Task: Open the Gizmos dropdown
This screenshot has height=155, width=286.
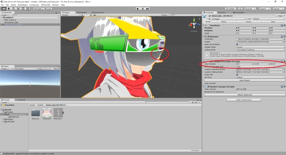Action: click(x=165, y=15)
